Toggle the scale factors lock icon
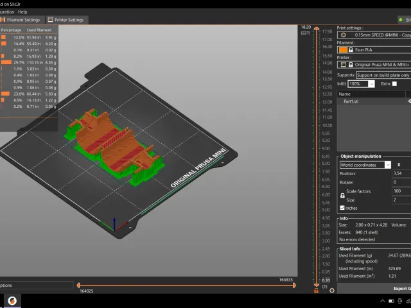This screenshot has width=411, height=308. (342, 196)
